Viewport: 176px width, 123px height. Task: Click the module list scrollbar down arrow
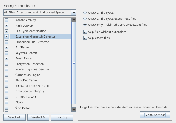(74, 110)
